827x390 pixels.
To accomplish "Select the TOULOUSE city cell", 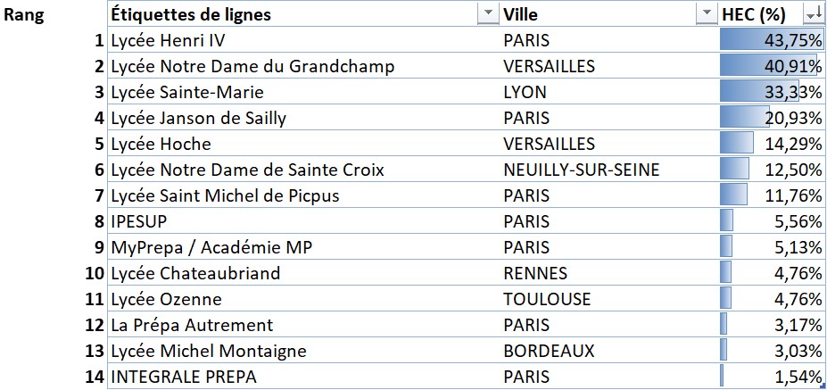I will [547, 299].
